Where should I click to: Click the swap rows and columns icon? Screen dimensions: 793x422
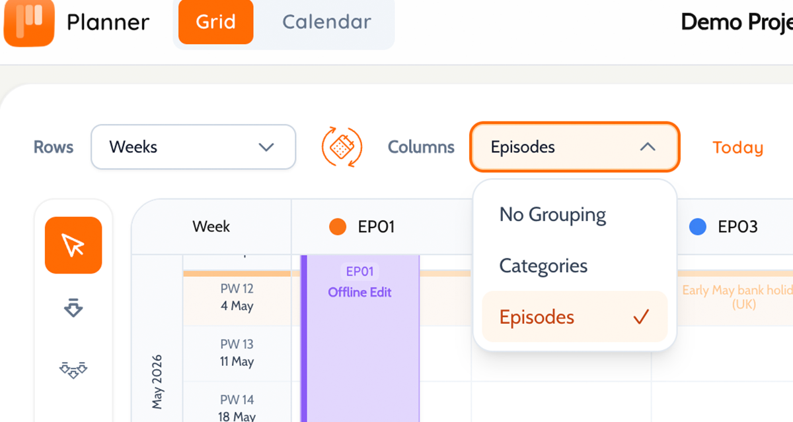(342, 147)
